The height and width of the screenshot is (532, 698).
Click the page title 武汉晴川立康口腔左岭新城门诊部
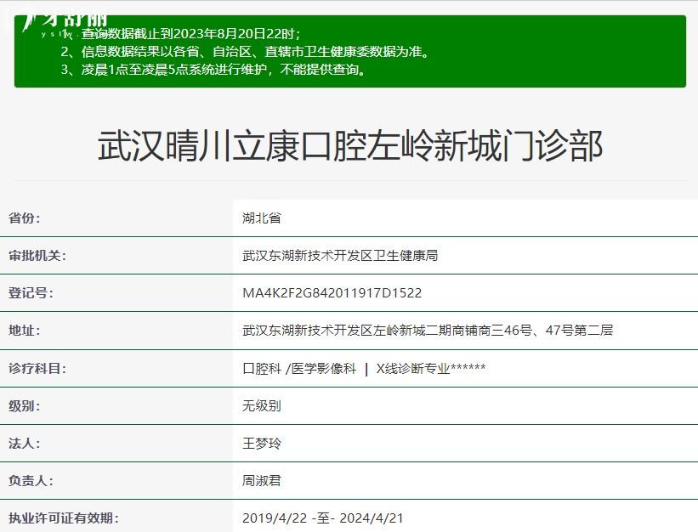pos(349,146)
